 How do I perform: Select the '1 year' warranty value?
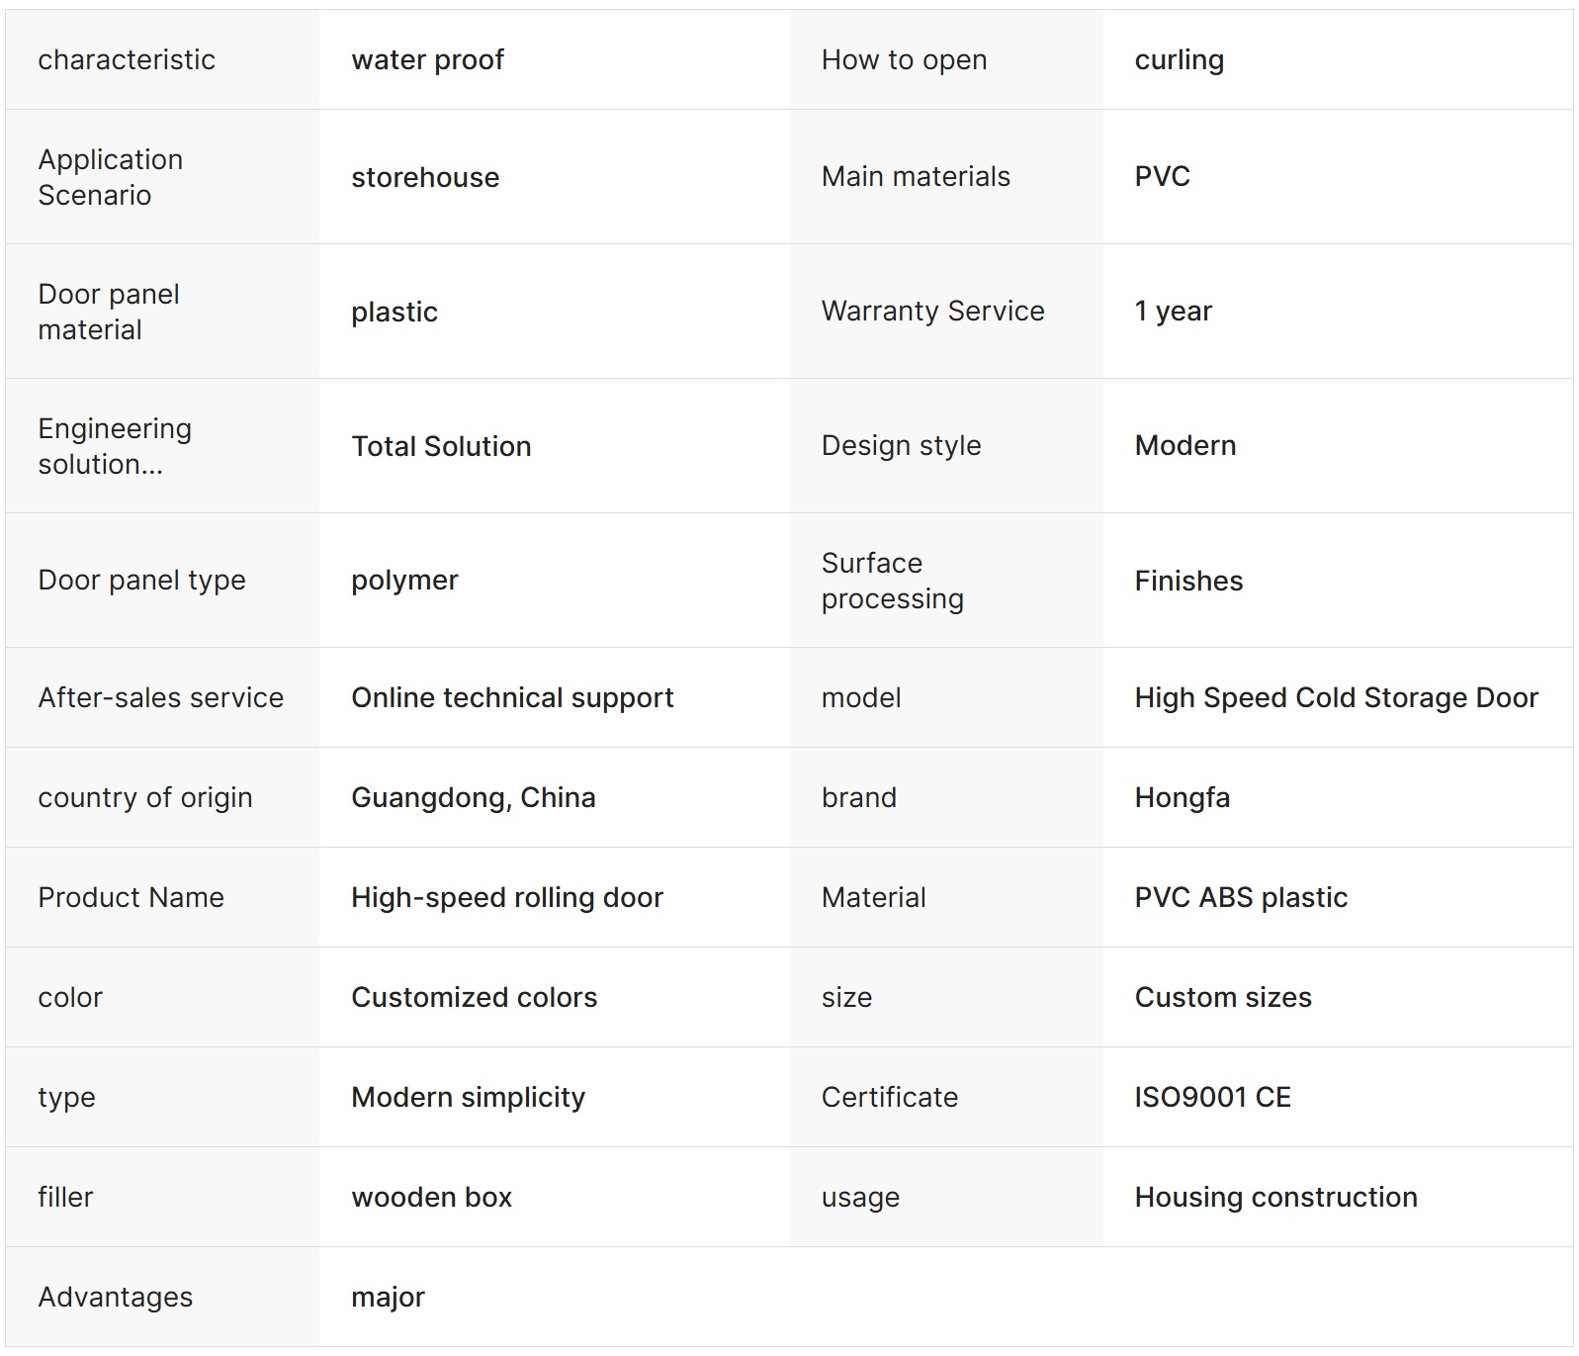coord(1173,312)
